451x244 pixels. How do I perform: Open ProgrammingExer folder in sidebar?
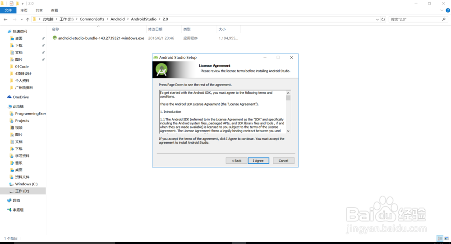click(x=31, y=113)
